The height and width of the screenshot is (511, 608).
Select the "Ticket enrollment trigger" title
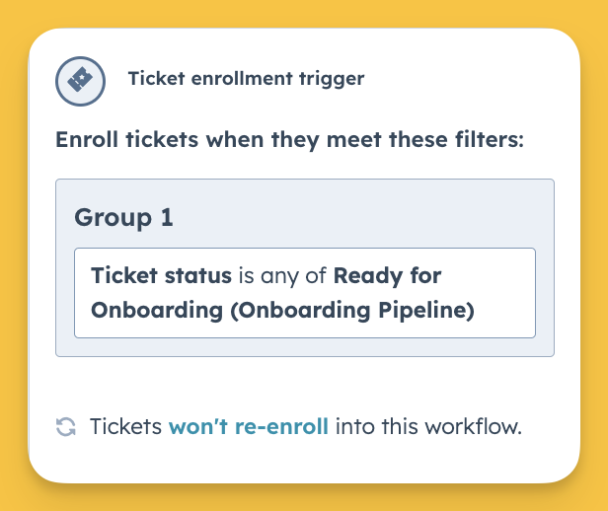tap(246, 79)
